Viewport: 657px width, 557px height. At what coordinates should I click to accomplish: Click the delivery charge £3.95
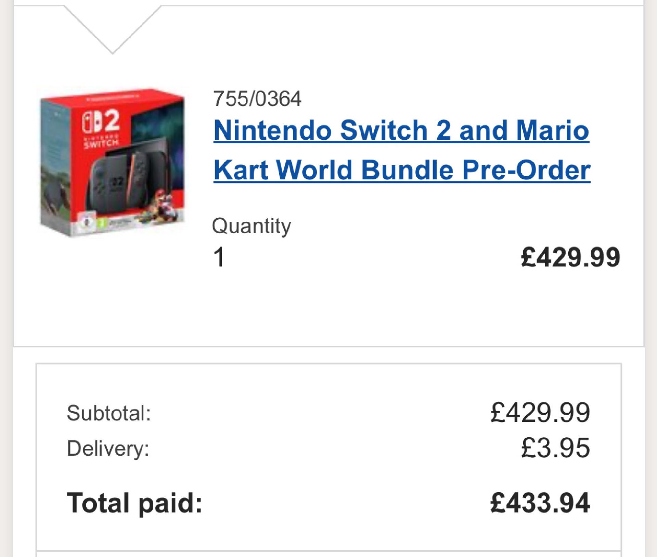point(556,448)
